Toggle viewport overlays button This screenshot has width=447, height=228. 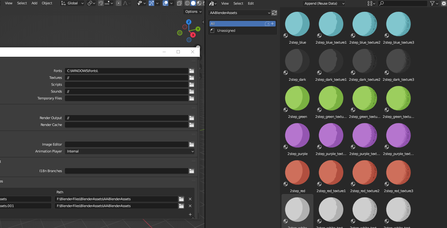point(165,3)
